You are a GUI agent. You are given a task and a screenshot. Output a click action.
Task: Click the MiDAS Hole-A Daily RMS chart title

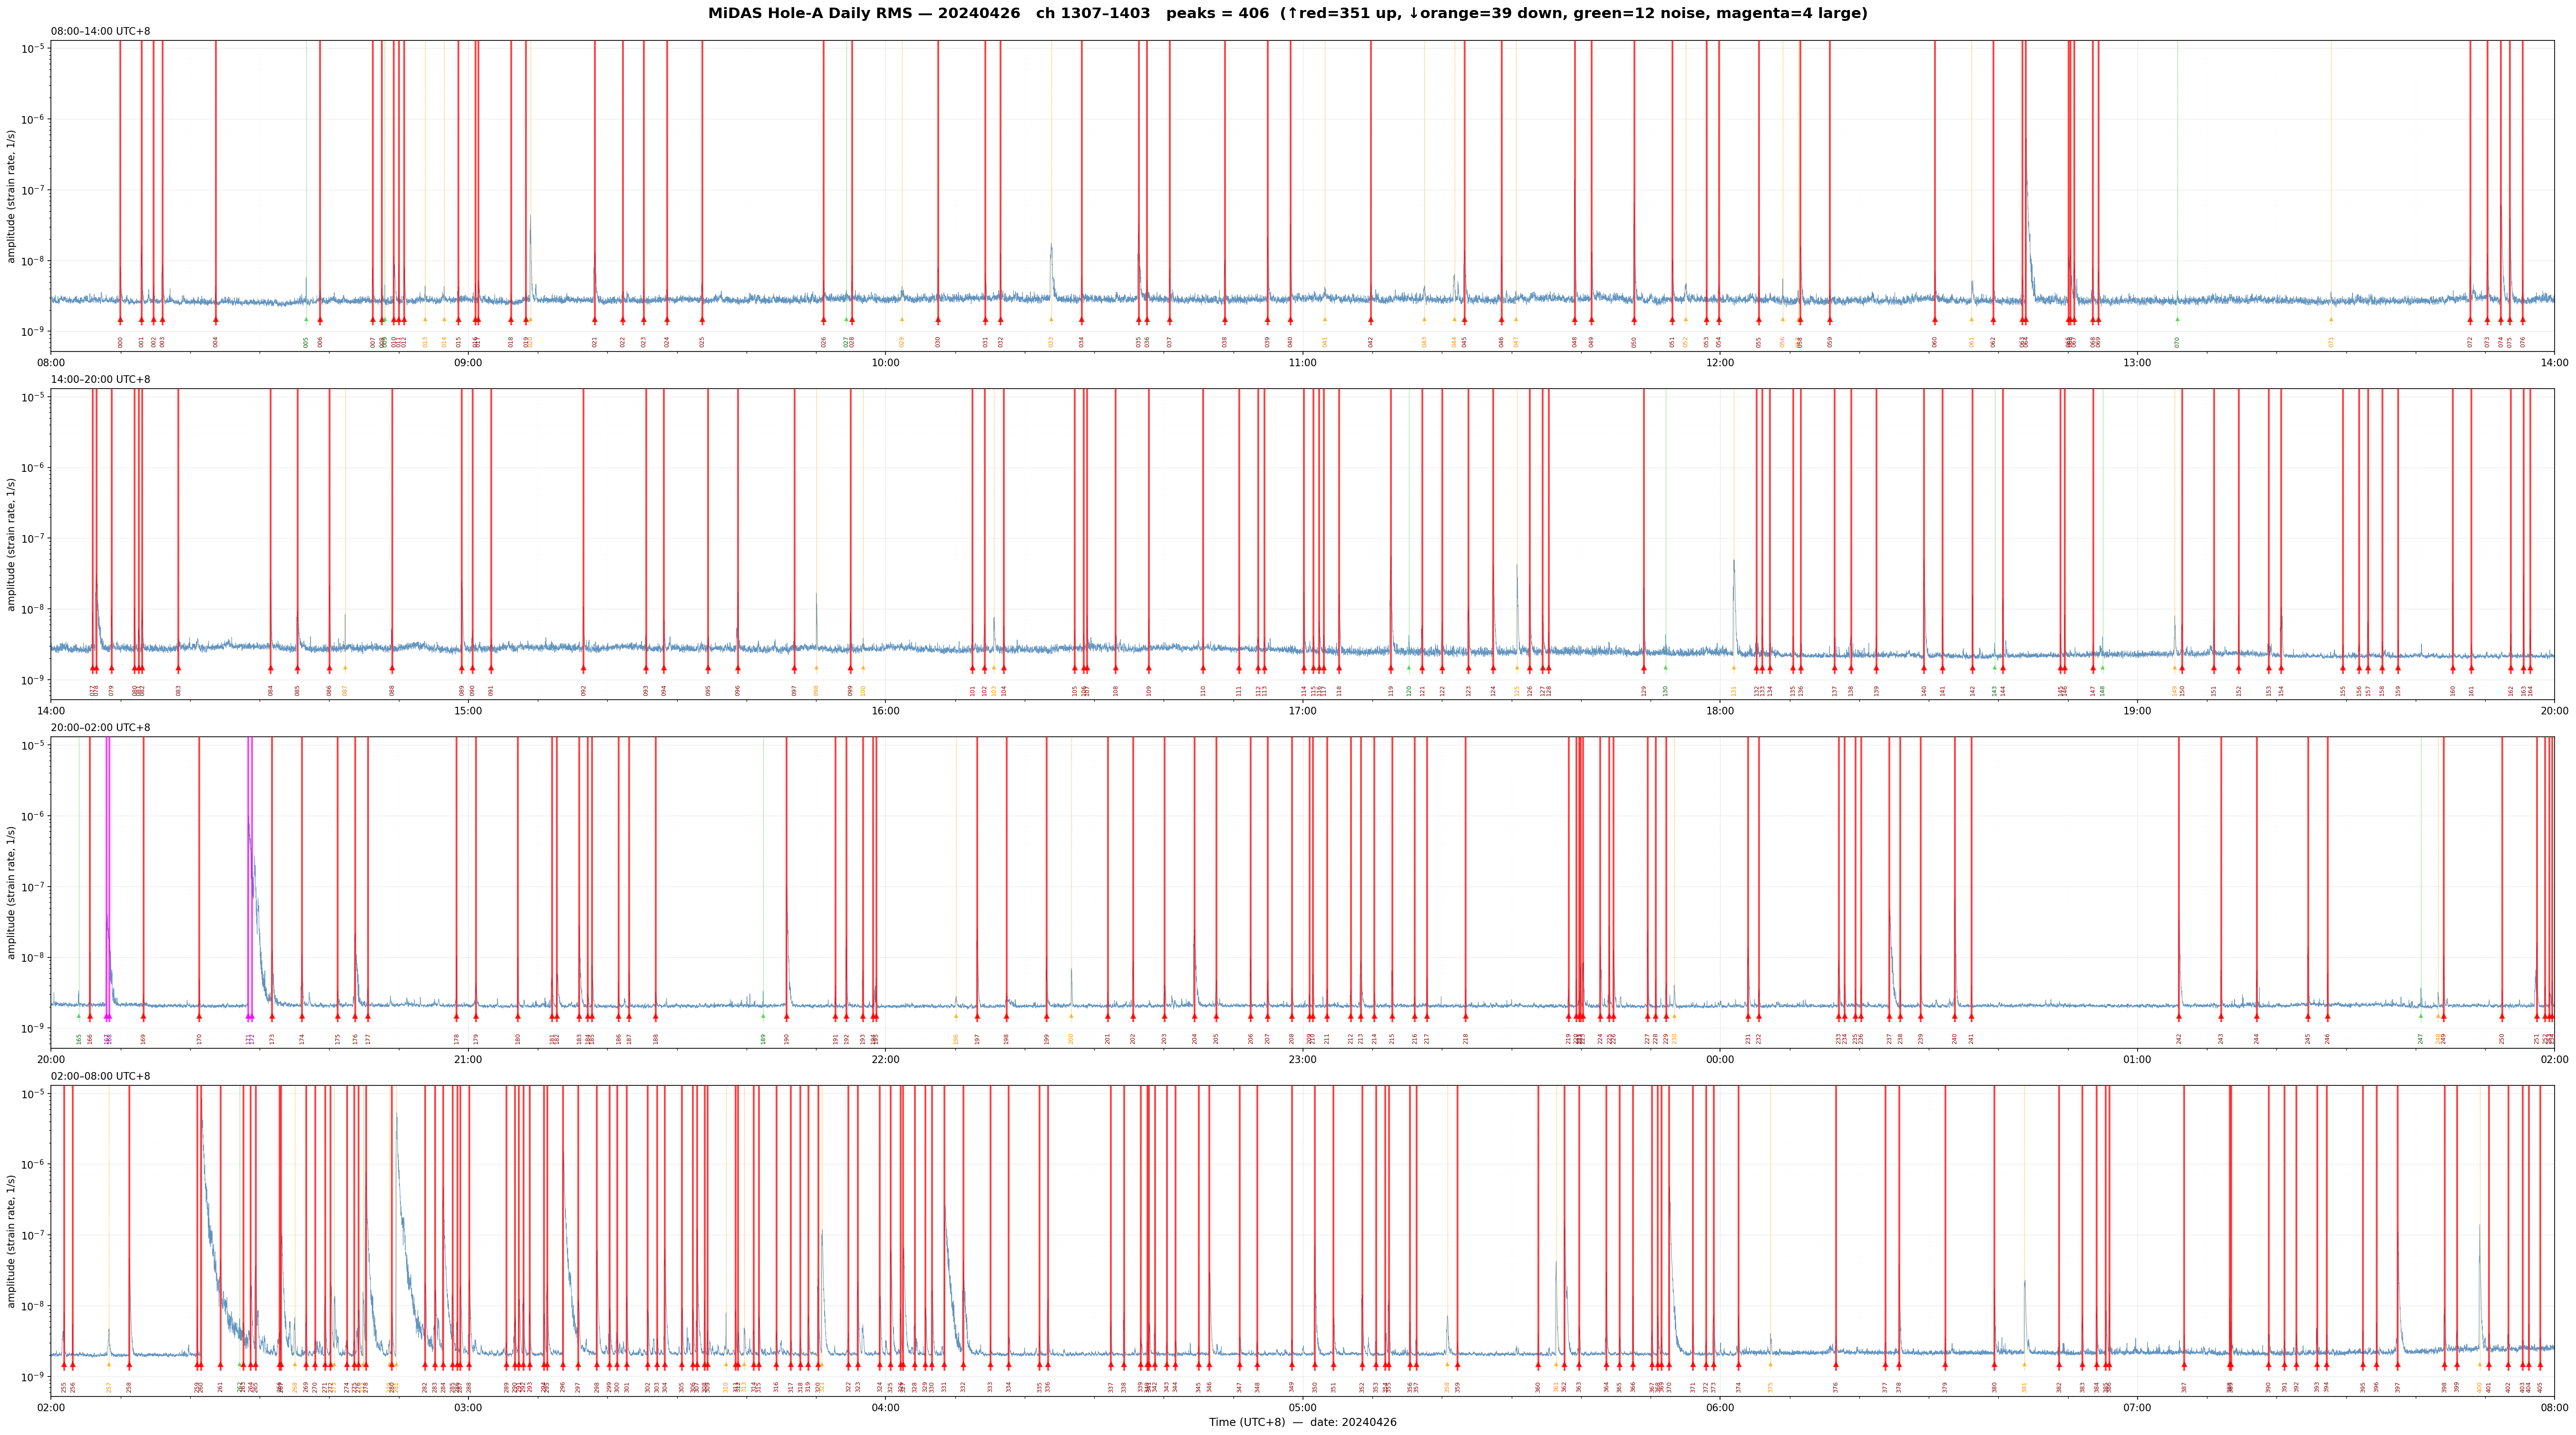(1287, 14)
